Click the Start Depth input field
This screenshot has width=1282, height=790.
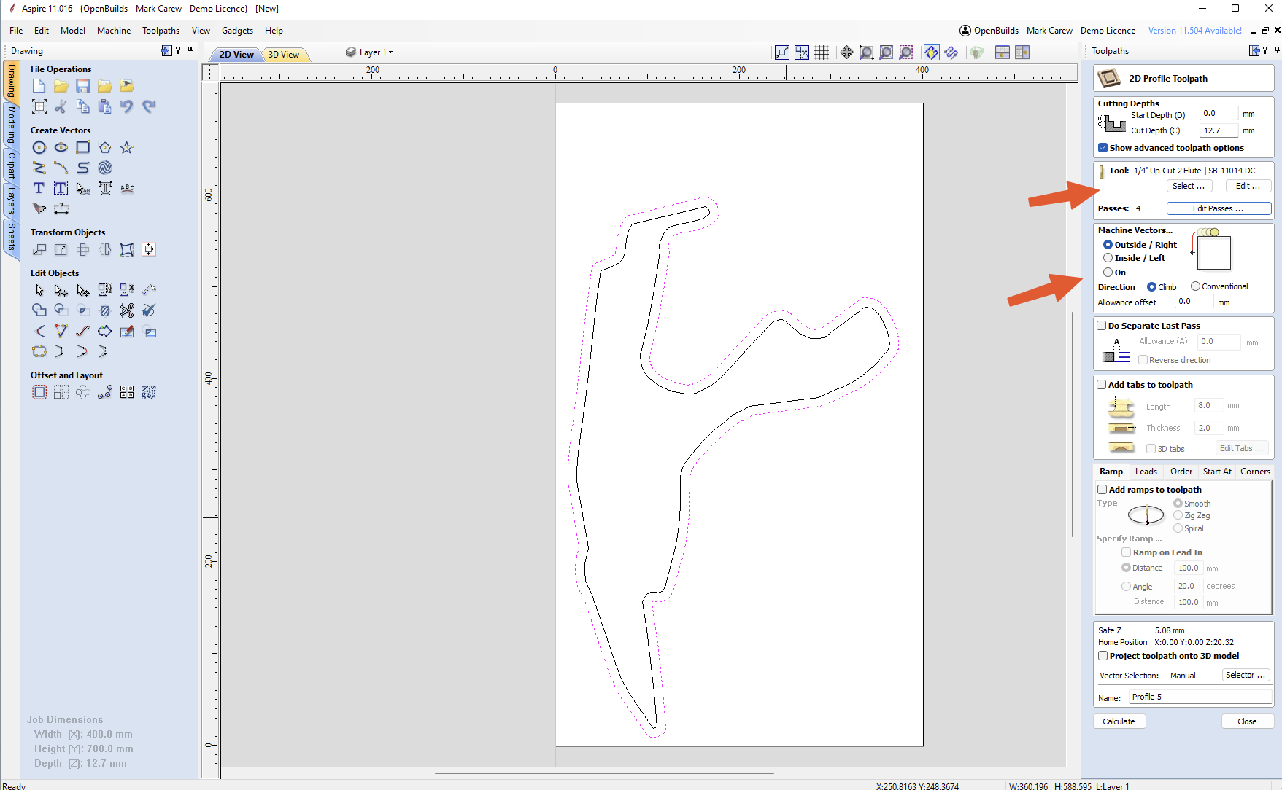(1219, 113)
